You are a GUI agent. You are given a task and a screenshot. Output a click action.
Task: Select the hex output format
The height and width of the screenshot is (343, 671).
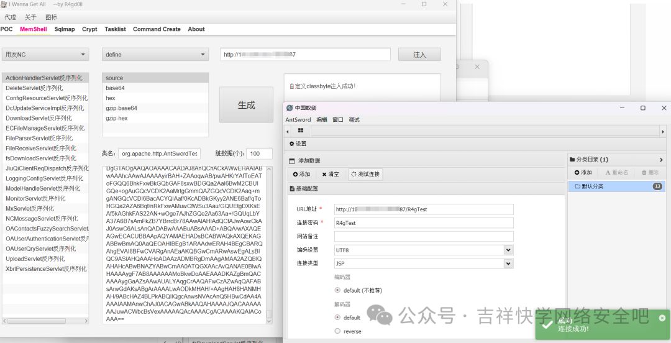click(x=155, y=98)
